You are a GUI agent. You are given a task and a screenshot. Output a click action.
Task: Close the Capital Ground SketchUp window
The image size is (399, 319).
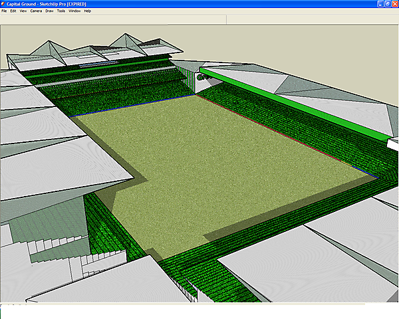click(394, 3)
